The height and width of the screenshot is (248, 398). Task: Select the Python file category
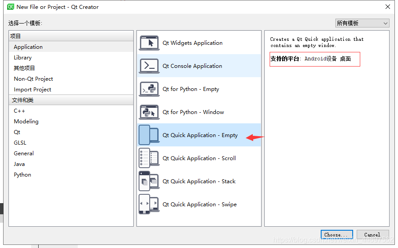(71, 175)
